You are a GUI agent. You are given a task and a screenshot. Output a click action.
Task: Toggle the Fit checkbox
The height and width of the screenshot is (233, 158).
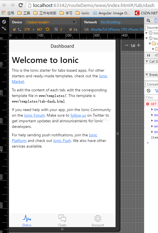(71, 30)
